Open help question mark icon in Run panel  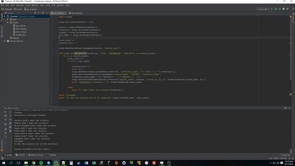pyautogui.click(x=6, y=137)
